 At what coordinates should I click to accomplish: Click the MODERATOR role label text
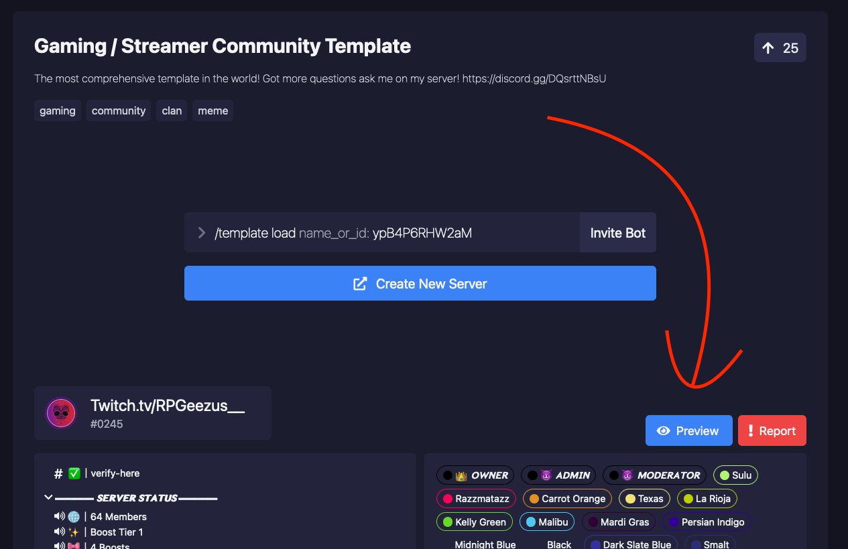pos(668,475)
